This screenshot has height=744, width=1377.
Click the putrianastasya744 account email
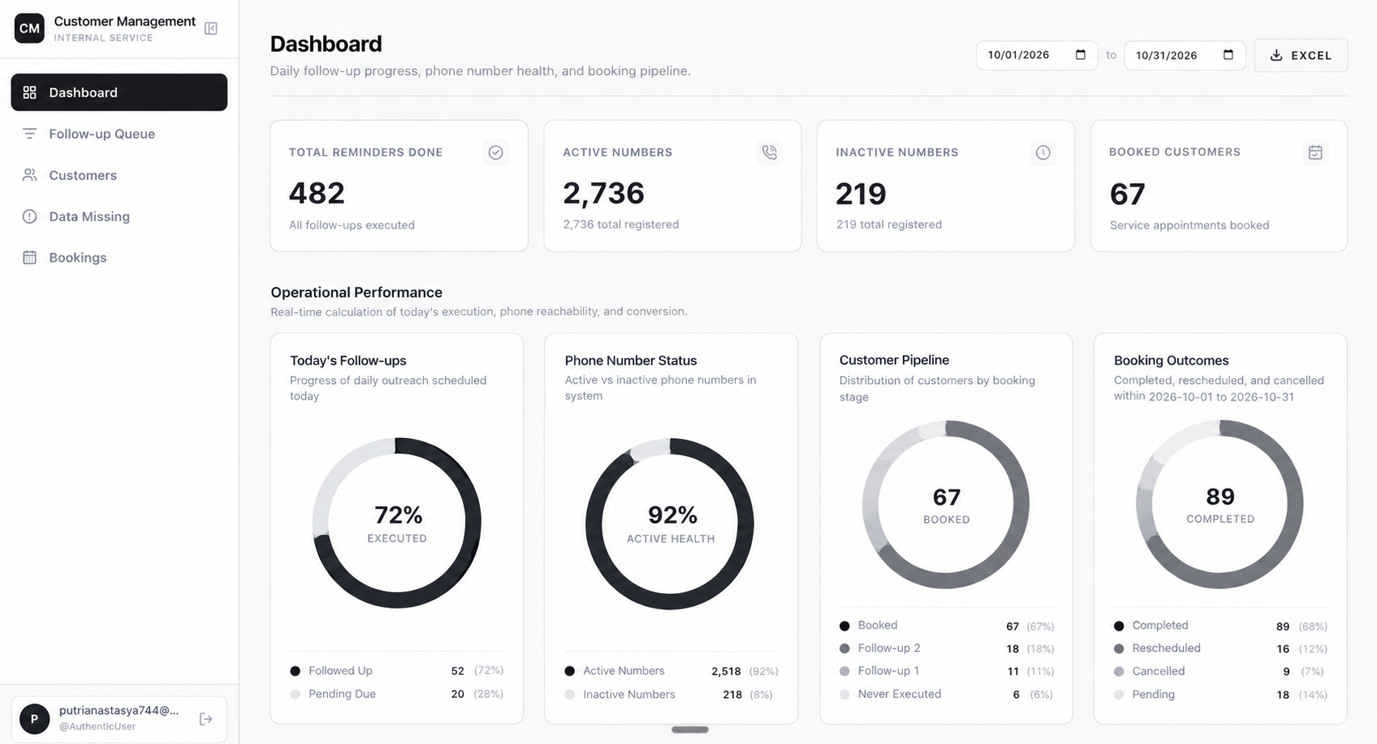tap(119, 711)
